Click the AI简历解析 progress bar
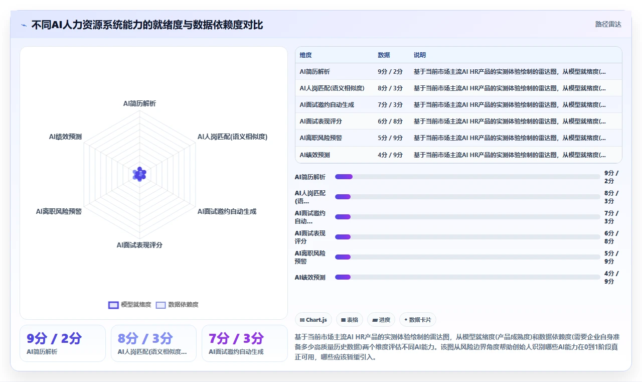Image resolution: width=642 pixels, height=382 pixels. tap(467, 177)
